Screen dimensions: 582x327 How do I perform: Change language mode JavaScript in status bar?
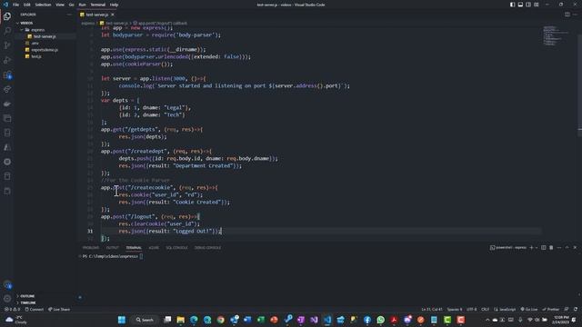[505, 309]
